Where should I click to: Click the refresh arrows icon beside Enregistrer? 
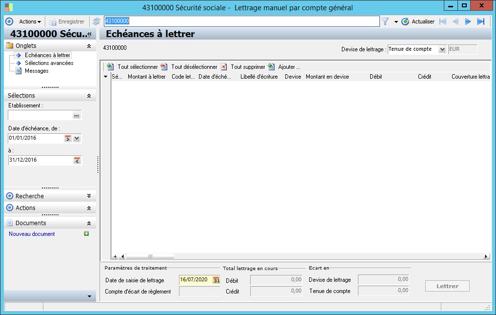pyautogui.click(x=97, y=21)
